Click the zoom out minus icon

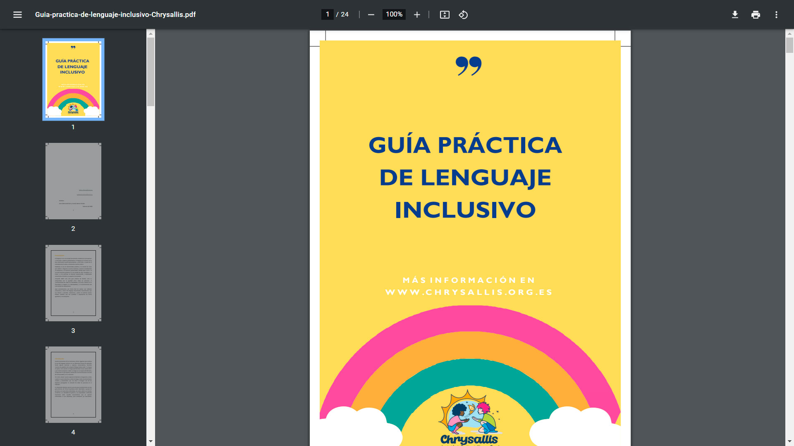(371, 15)
